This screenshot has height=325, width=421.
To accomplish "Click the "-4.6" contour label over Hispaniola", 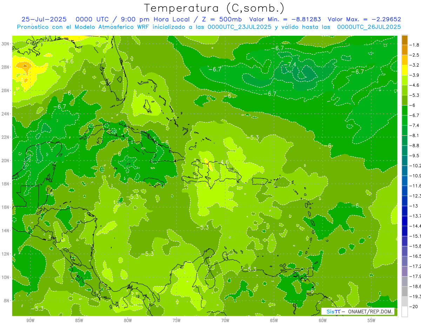I will [x=222, y=162].
